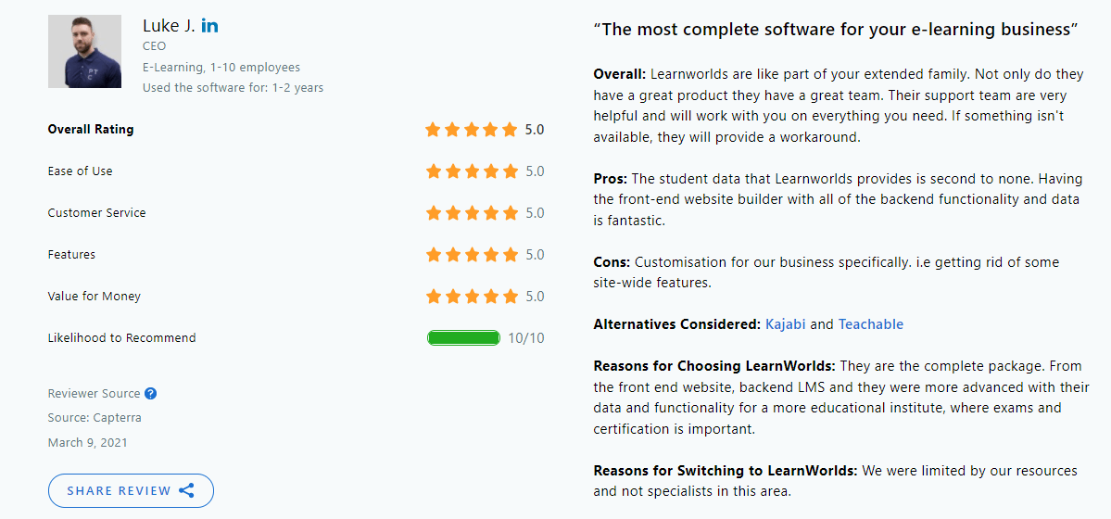
Task: Click the Value for Money star rating
Action: (472, 297)
